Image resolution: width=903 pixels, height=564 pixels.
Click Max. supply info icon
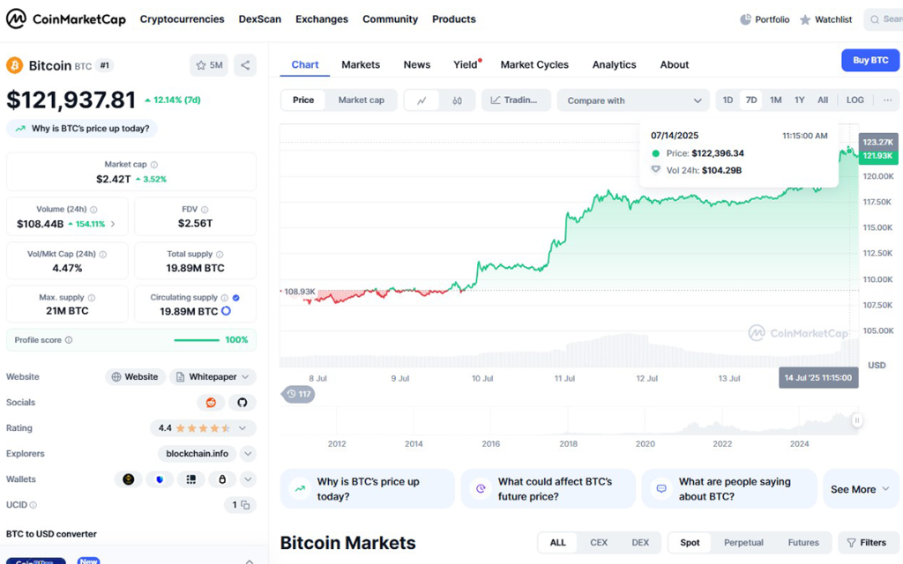91,298
